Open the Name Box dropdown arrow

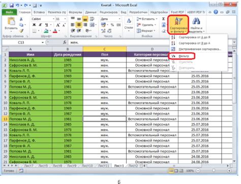[x=43, y=43]
